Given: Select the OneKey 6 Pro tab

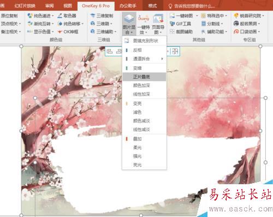Looking at the screenshot, I should (96, 6).
